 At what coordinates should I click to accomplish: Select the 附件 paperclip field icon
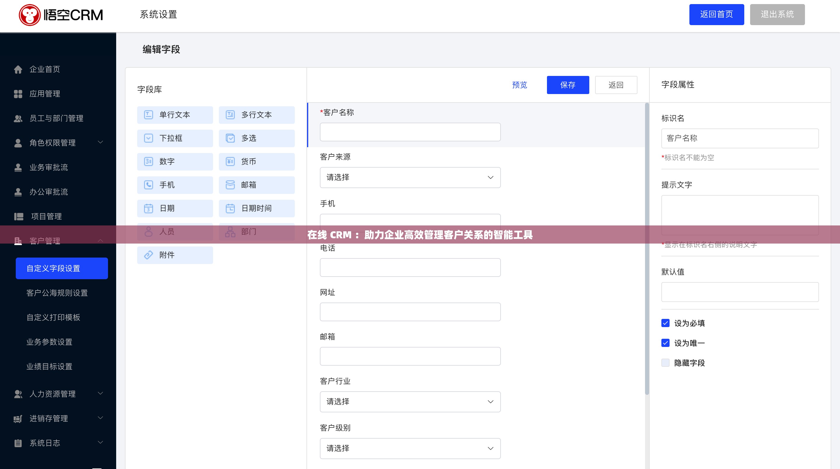(148, 255)
